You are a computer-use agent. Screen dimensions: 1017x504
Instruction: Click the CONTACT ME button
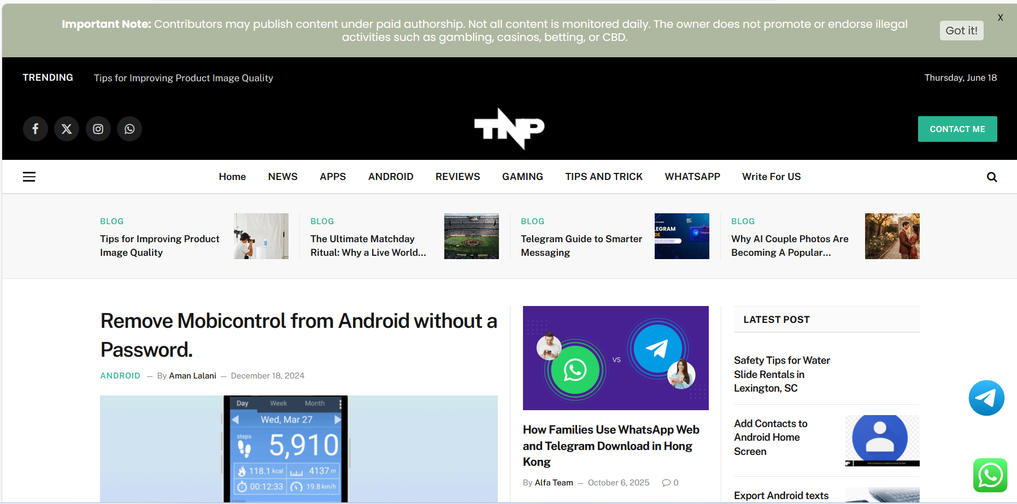click(957, 129)
